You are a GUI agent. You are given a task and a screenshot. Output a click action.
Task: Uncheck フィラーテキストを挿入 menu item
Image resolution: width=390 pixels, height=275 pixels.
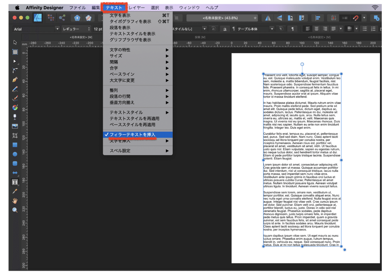138,135
